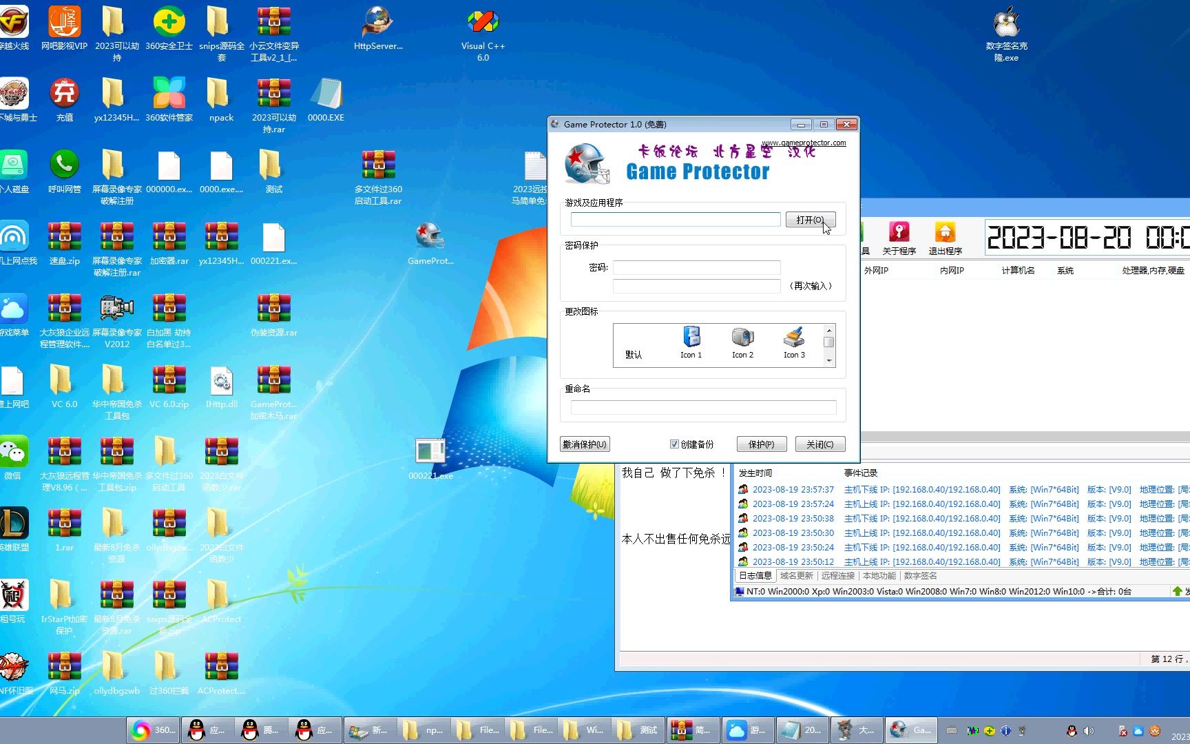Image resolution: width=1190 pixels, height=744 pixels.
Task: Open the npack folder on the desktop
Action: (221, 100)
